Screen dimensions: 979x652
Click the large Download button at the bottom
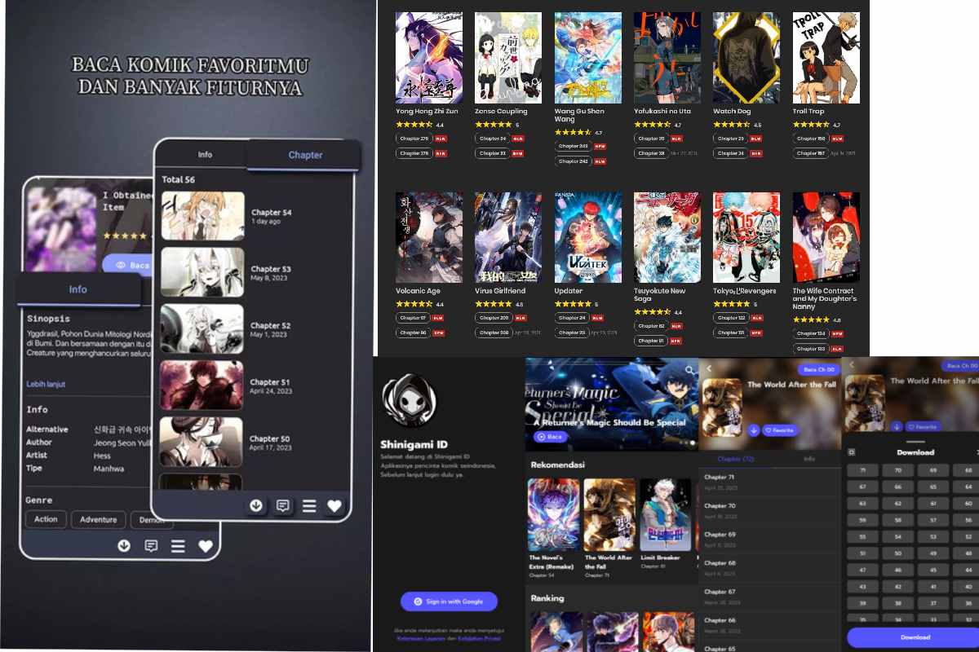pos(914,637)
